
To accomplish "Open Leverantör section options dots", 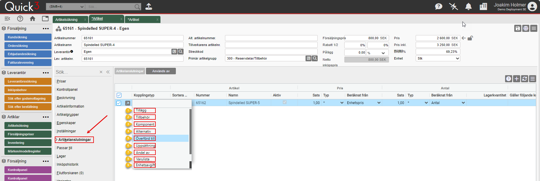I will 46,73.
